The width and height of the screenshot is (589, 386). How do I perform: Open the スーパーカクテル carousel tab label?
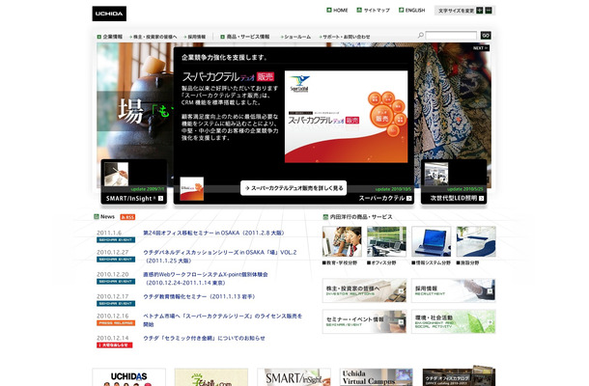click(382, 198)
